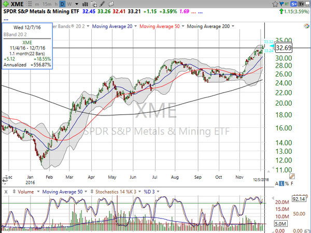
Task: Toggle logarithmic (L) price scale
Action: [281, 184]
